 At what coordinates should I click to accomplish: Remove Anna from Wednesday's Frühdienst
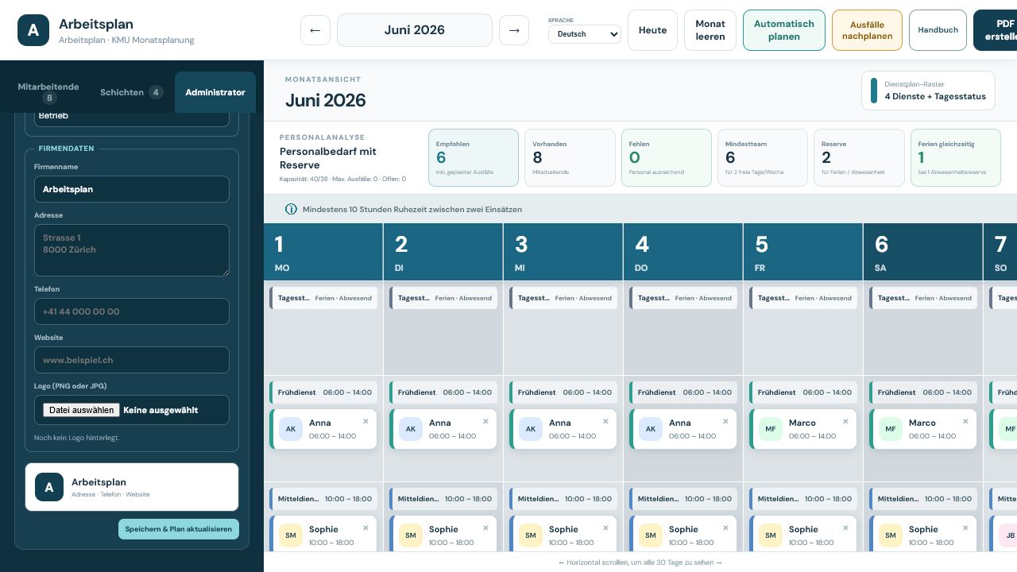pos(605,422)
